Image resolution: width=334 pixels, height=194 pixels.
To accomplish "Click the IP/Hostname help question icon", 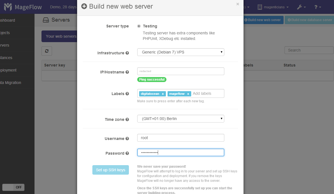I will point(127,72).
